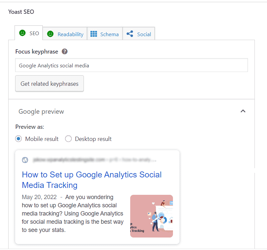
Task: Select the Mobile result preview option
Action: click(x=18, y=139)
